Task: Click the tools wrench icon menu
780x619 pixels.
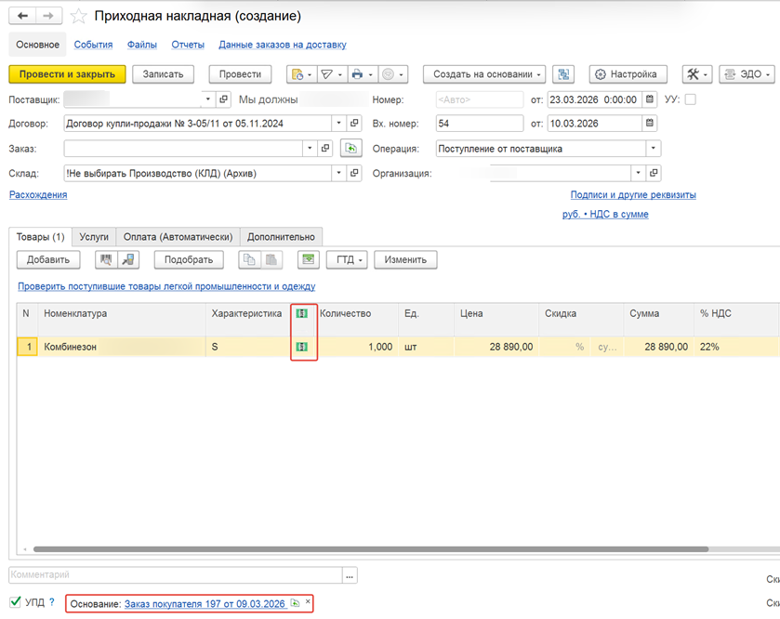Action: point(696,74)
